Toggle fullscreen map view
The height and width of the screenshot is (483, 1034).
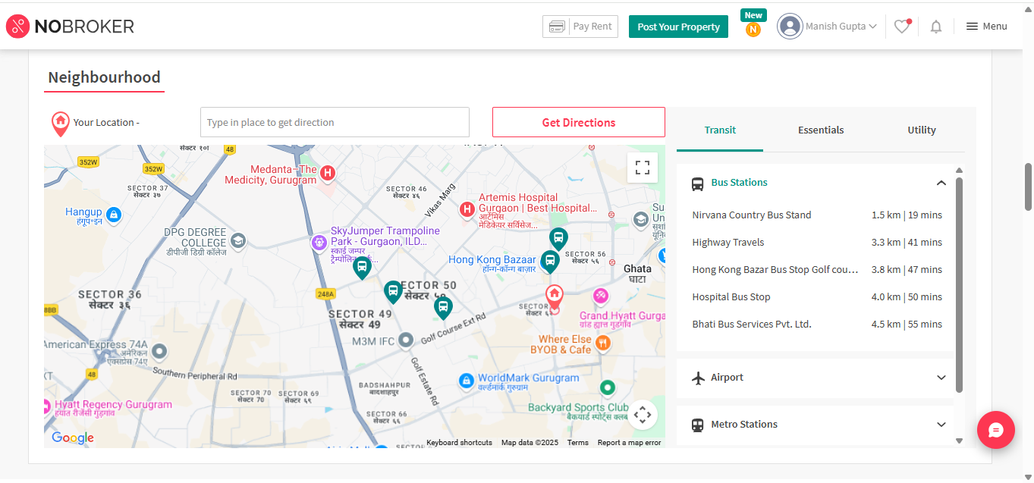643,168
